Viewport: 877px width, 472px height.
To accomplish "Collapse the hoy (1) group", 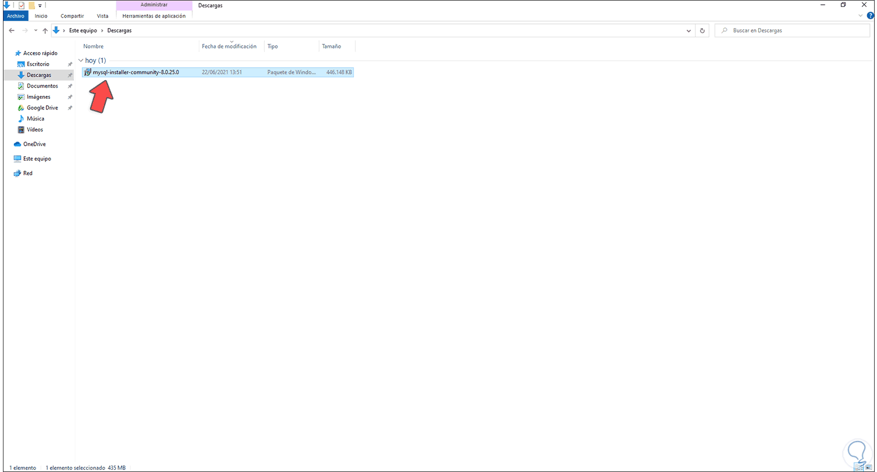I will click(81, 60).
